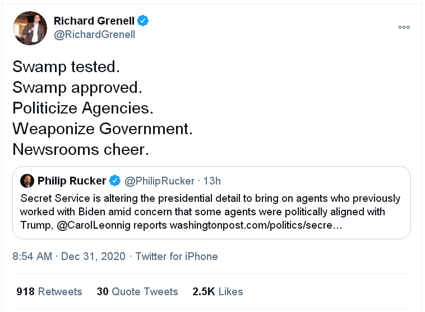Open the tweet's three-dot more menu

click(404, 27)
